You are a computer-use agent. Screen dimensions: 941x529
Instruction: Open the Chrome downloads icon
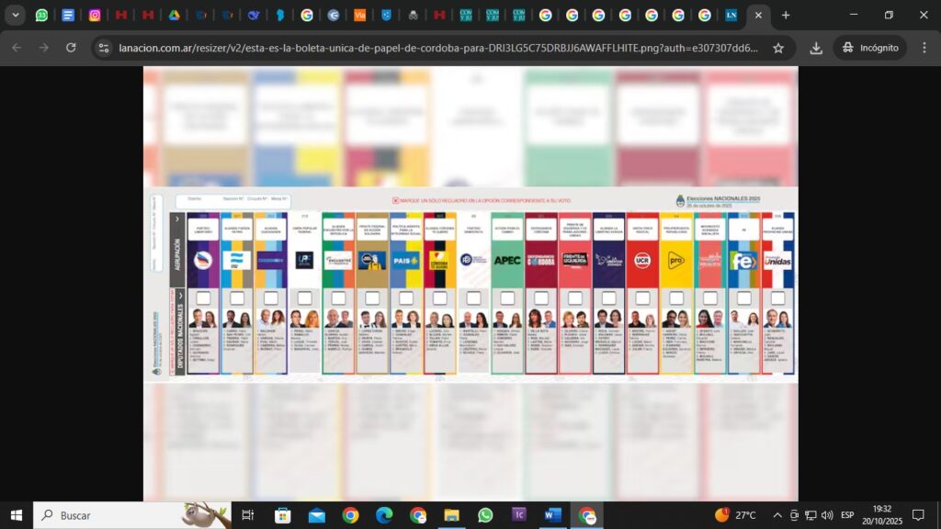tap(816, 48)
